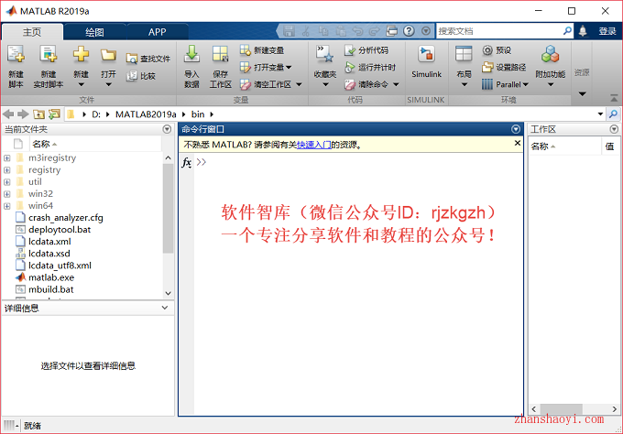The width and height of the screenshot is (623, 434).
Task: Click MATLAB2019a in address path
Action: pyautogui.click(x=146, y=114)
